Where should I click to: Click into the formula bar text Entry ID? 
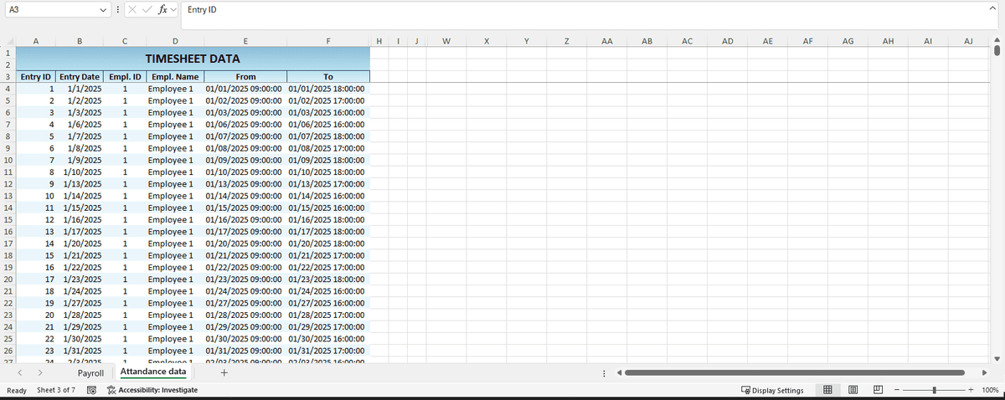201,10
